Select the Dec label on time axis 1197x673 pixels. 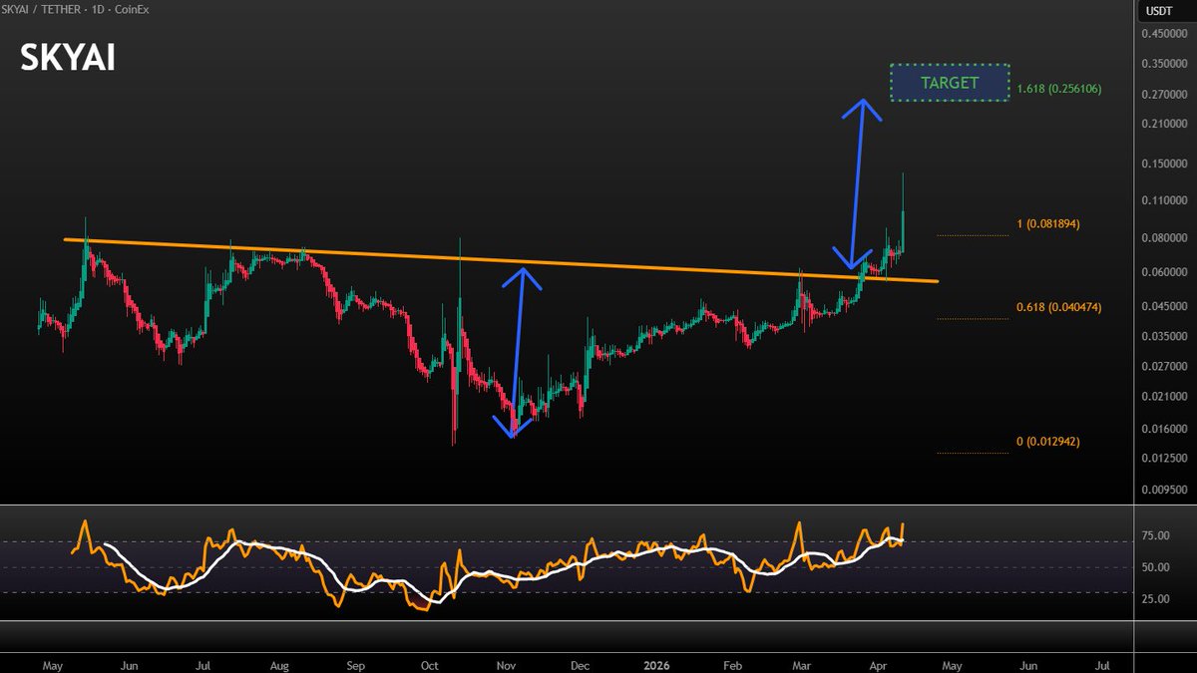581,663
